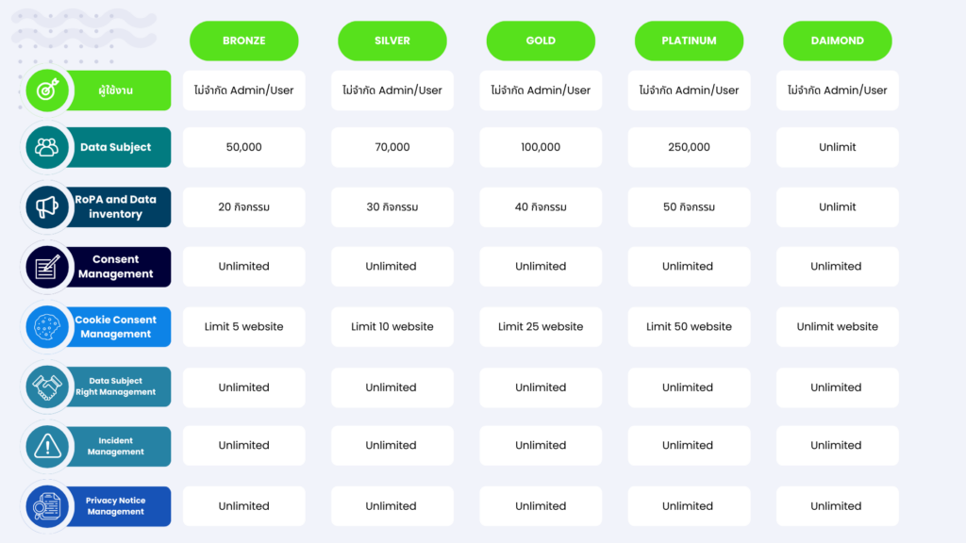Click the people icon for Data Subject

(46, 147)
